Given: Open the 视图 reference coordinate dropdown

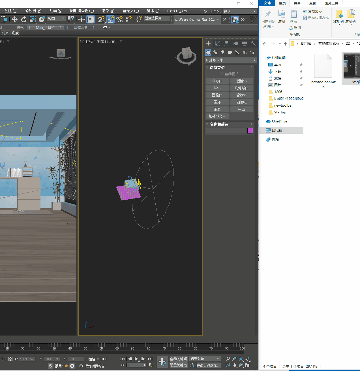Looking at the screenshot, I should tap(56, 18).
